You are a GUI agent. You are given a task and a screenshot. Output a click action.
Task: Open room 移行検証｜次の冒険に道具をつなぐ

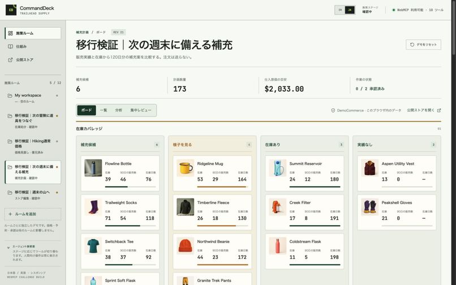(33, 120)
